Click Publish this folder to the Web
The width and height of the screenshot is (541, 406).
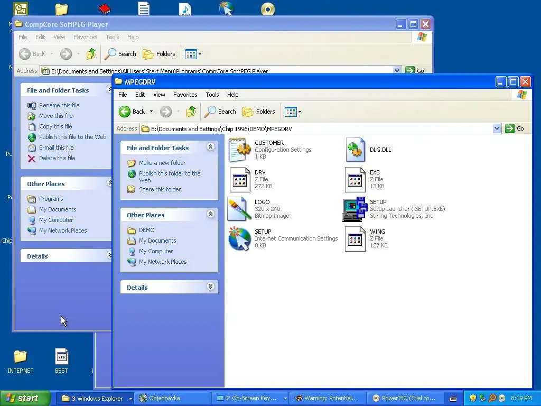(x=170, y=177)
